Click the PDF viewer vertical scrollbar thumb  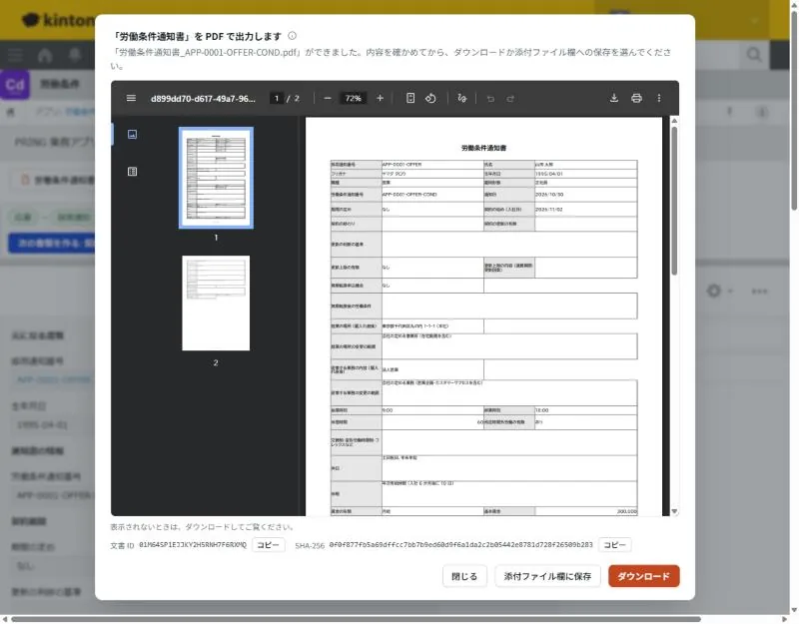pyautogui.click(x=674, y=202)
